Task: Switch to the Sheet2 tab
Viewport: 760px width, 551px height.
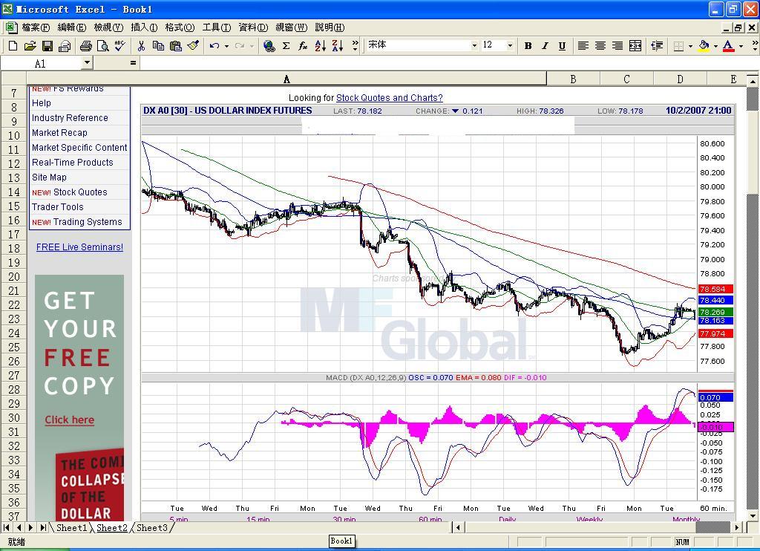Action: coord(112,528)
